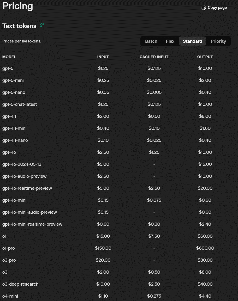The width and height of the screenshot is (238, 301).
Task: Click the CACHED INPUT column header
Action: pos(154,57)
